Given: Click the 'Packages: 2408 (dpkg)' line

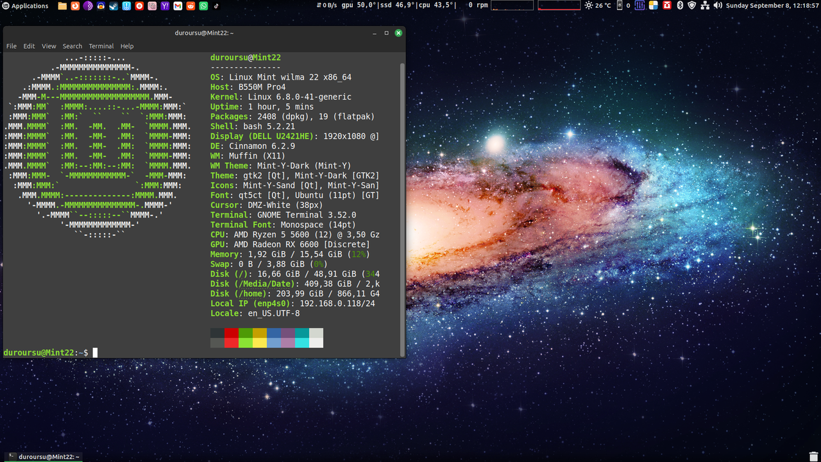Looking at the screenshot, I should tap(292, 117).
